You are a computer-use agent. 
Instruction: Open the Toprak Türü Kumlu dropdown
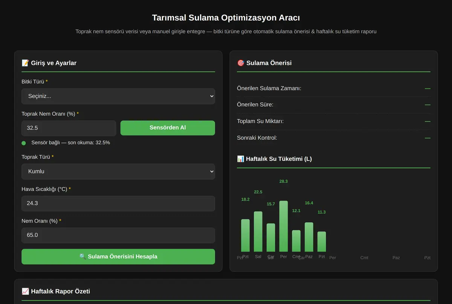118,171
